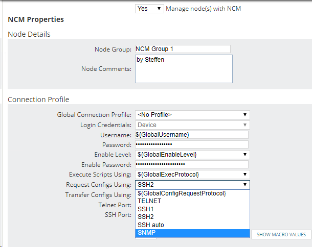This screenshot has height=247, width=312.
Task: Click the Node Group input field
Action: 183,50
